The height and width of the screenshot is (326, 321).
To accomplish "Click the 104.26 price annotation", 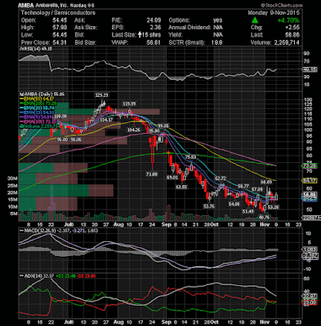I will 134,130.
